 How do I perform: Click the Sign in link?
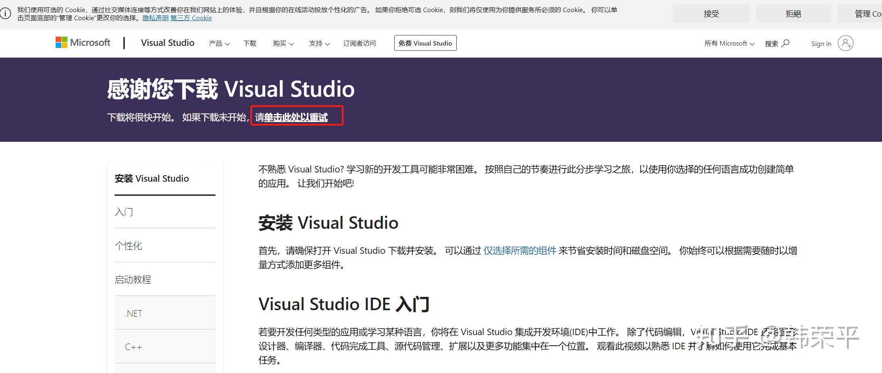coord(821,44)
